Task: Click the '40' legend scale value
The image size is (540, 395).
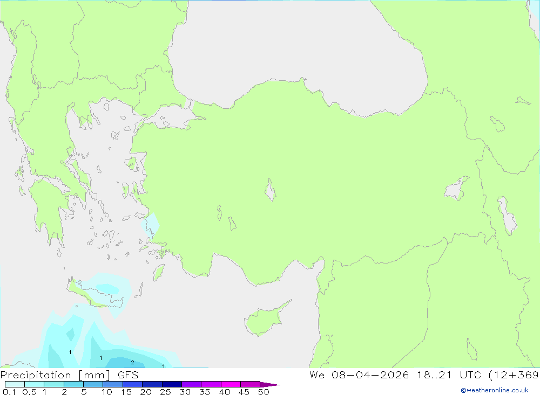Action: [x=224, y=392]
